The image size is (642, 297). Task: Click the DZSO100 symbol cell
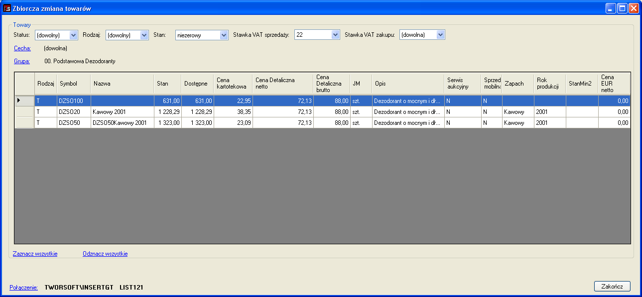[74, 100]
